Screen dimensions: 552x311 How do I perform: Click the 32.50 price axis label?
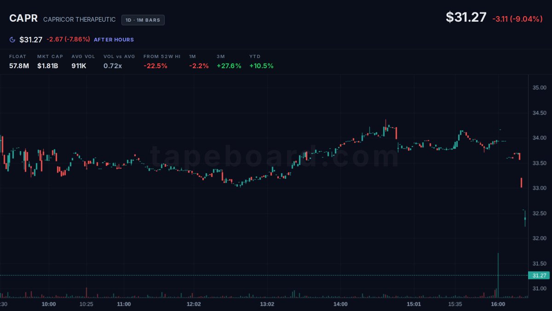(x=539, y=214)
